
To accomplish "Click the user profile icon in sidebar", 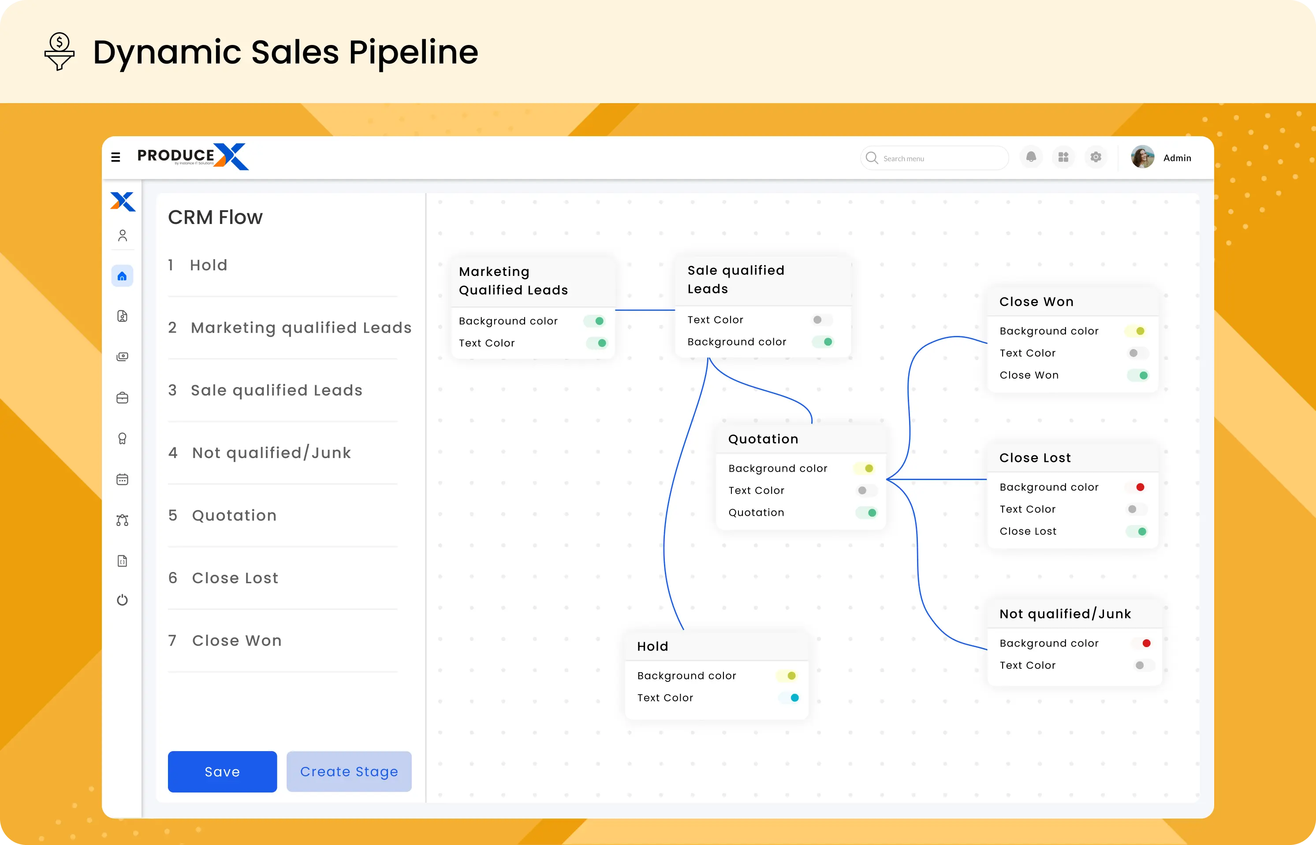I will (122, 236).
